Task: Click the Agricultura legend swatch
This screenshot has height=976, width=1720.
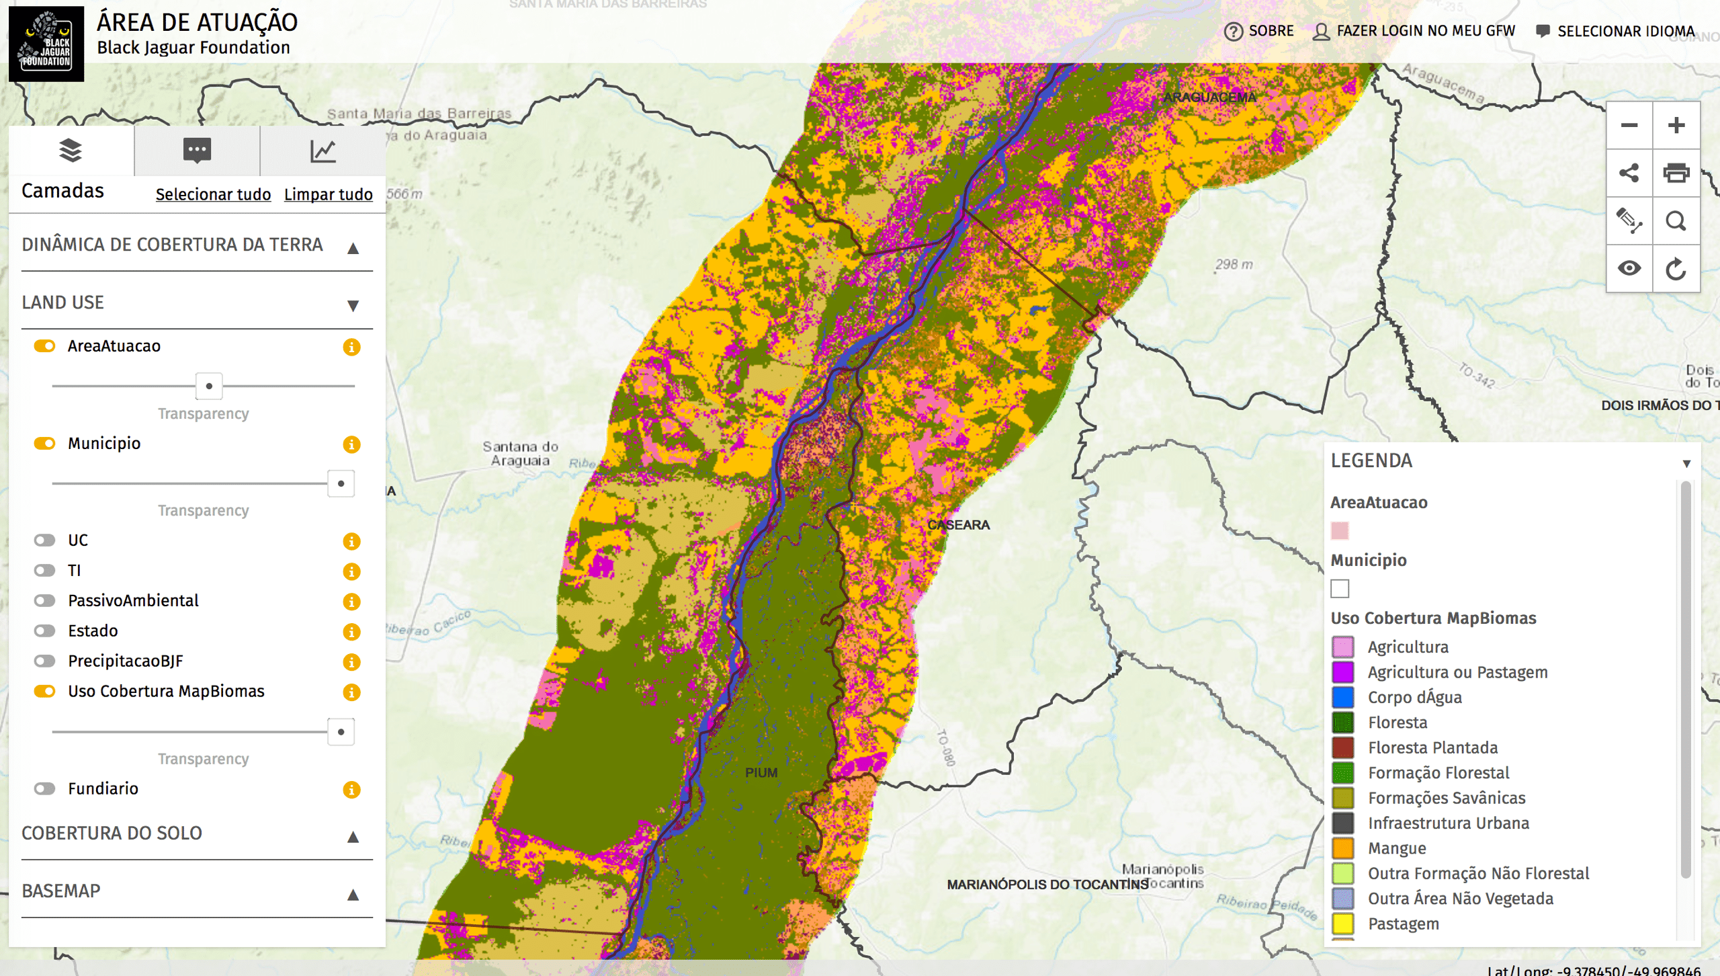Action: point(1342,647)
